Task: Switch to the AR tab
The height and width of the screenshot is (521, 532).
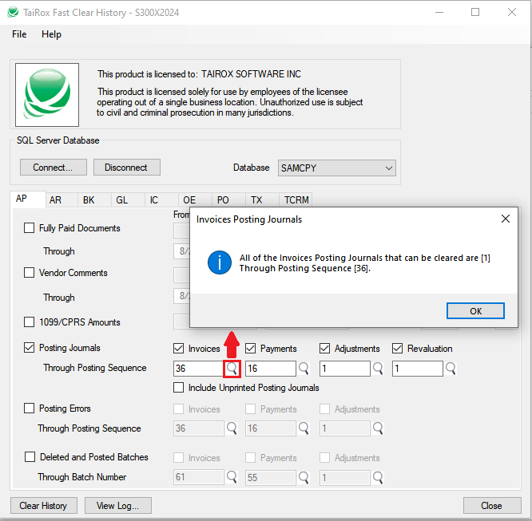Action: tap(62, 200)
